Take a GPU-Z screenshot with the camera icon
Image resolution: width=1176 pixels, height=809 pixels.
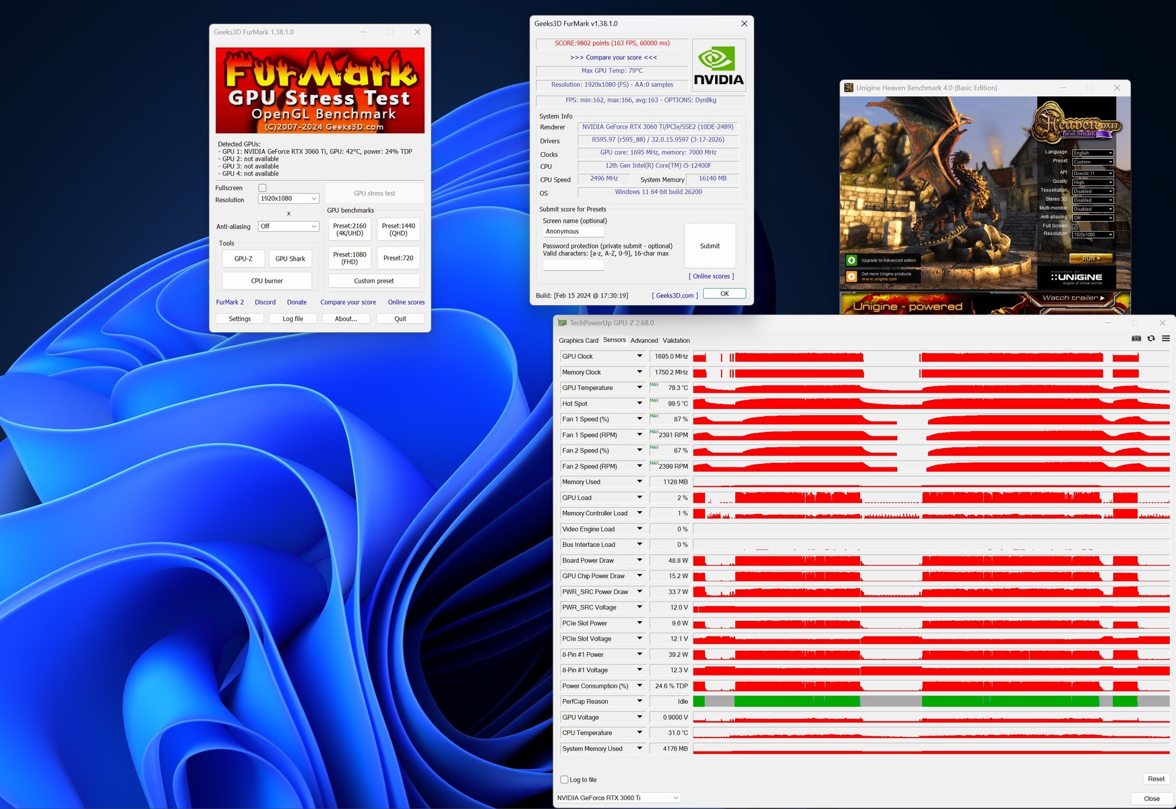1136,338
